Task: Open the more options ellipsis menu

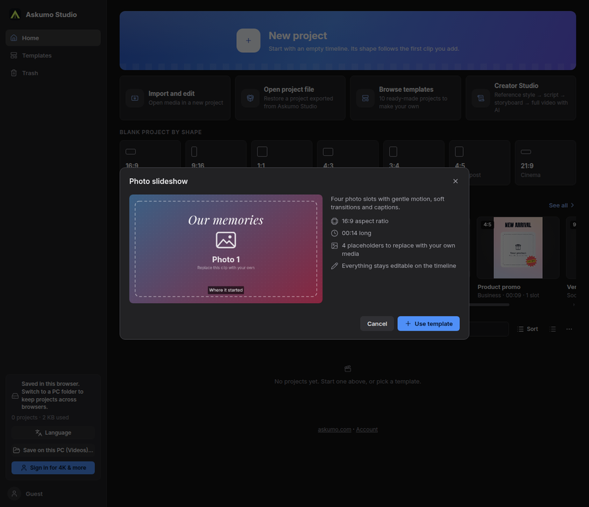Action: tap(569, 329)
